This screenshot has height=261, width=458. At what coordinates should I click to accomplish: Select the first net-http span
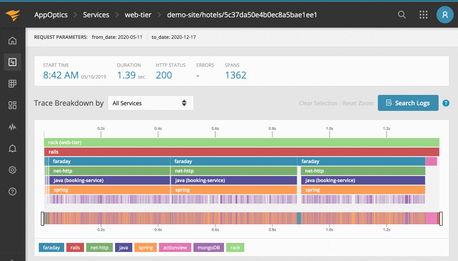click(x=109, y=171)
